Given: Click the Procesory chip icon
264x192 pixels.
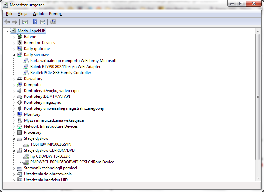Looking at the screenshot, I should point(20,132).
